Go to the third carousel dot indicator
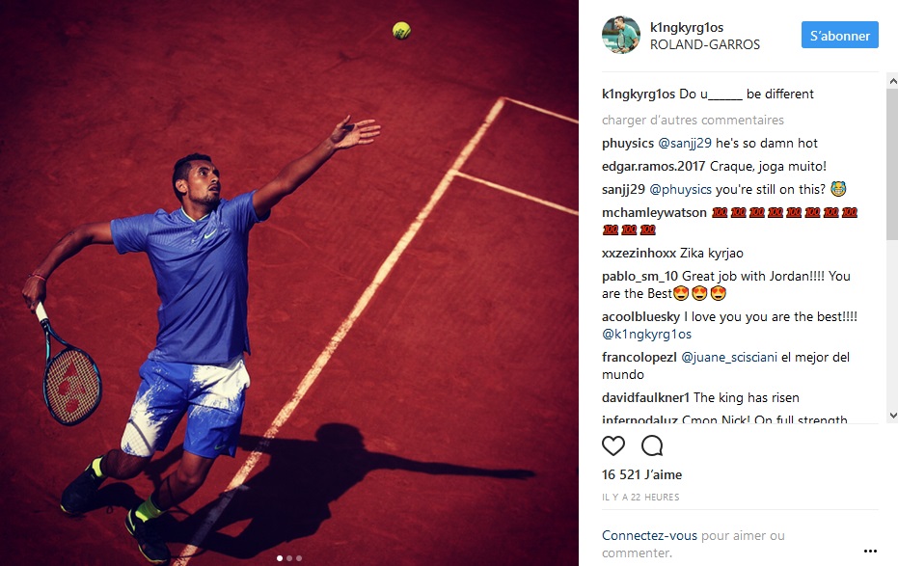 pos(299,558)
